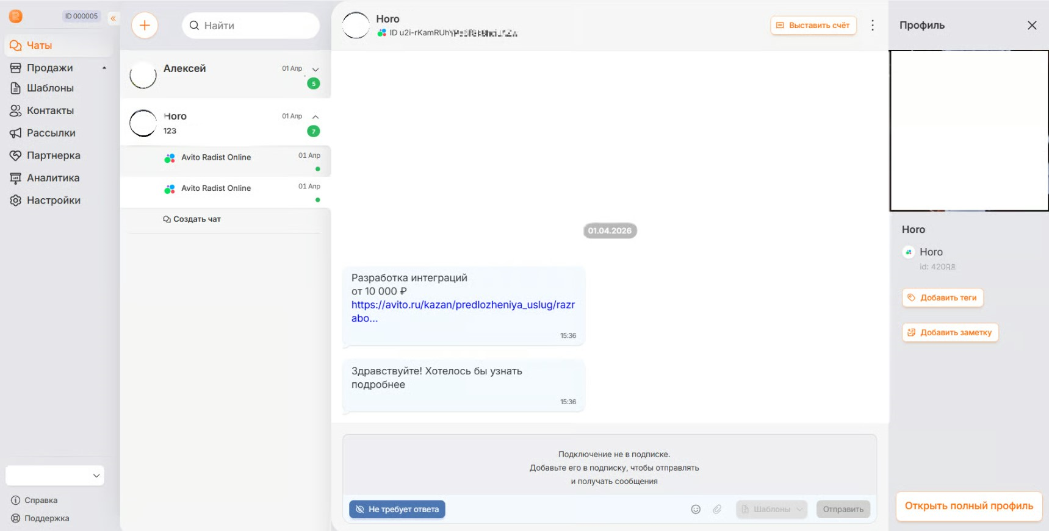This screenshot has height=531, width=1049.
Task: Focus the Найти search field
Action: tap(251, 26)
